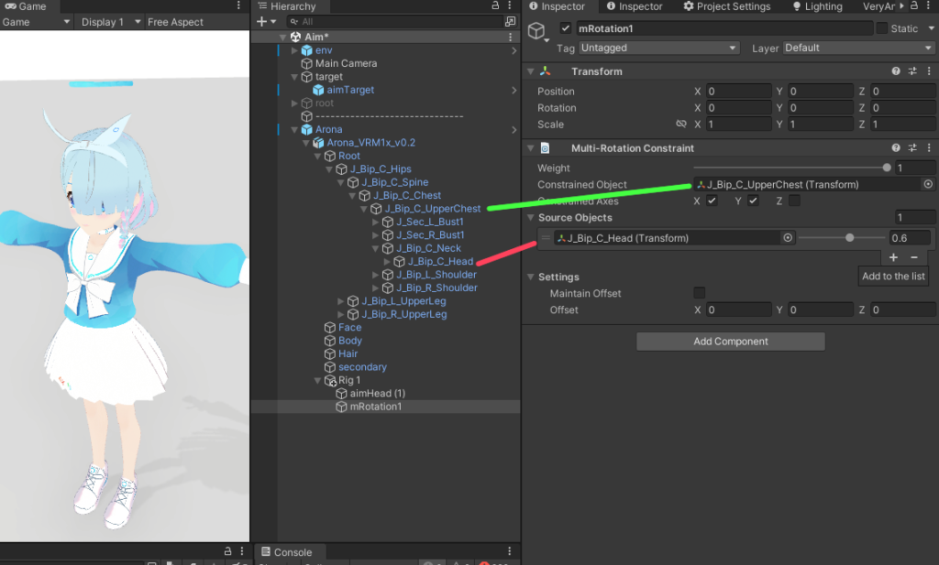The width and height of the screenshot is (939, 565).
Task: Check the Z constrained axis checkbox
Action: tap(794, 201)
